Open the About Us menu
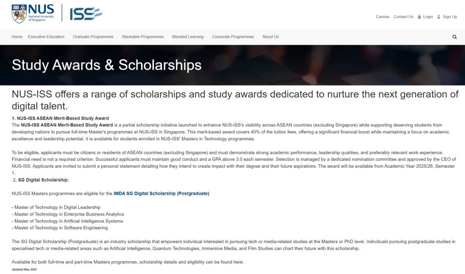 point(270,37)
